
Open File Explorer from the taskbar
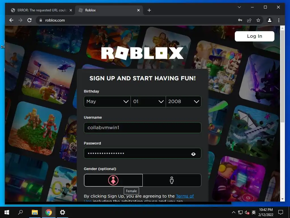point(35,212)
